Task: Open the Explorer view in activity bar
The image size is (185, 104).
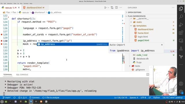Action: click(x=181, y=9)
